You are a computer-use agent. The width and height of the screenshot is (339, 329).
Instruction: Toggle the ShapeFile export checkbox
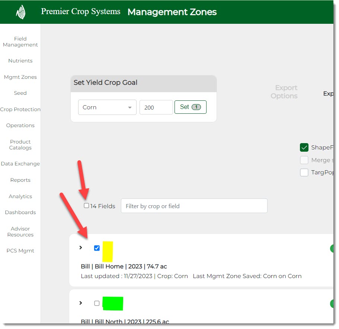tap(304, 148)
